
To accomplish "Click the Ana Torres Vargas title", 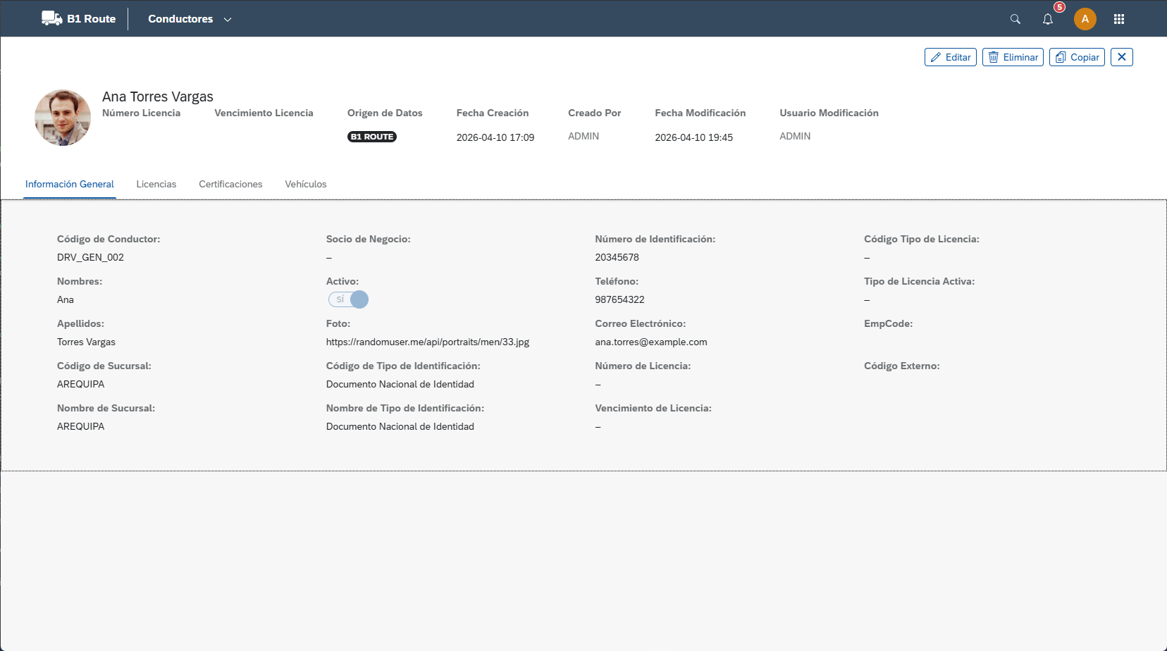I will tap(158, 97).
